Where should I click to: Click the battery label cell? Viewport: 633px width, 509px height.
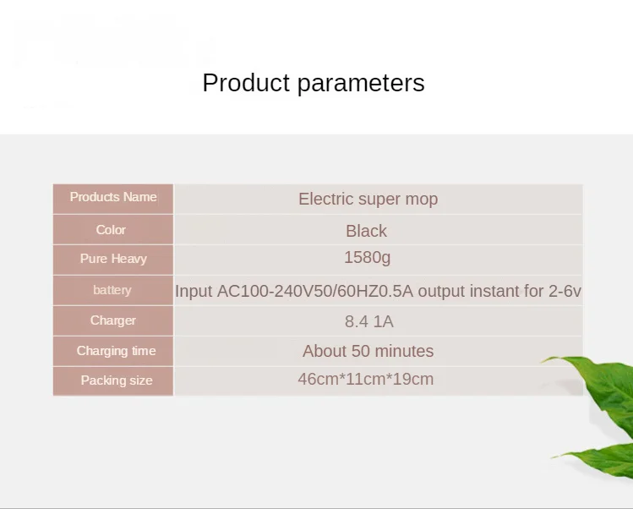tap(112, 290)
